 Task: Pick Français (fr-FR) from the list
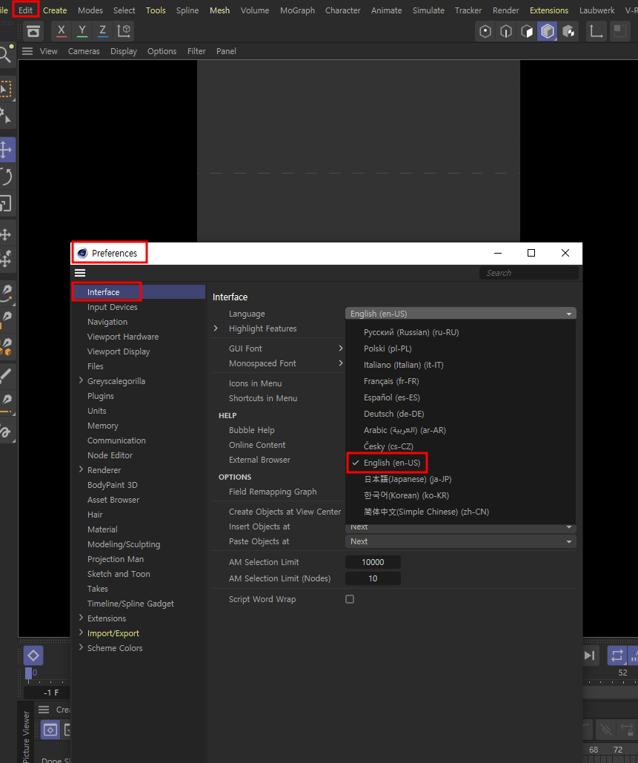pos(391,381)
